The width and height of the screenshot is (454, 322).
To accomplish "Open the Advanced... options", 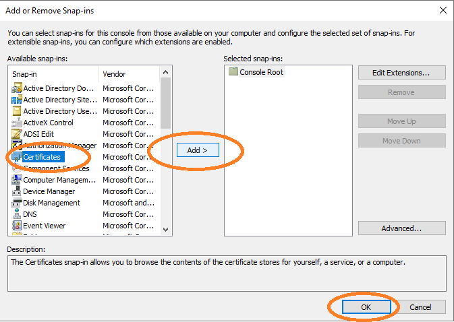I will pos(401,228).
